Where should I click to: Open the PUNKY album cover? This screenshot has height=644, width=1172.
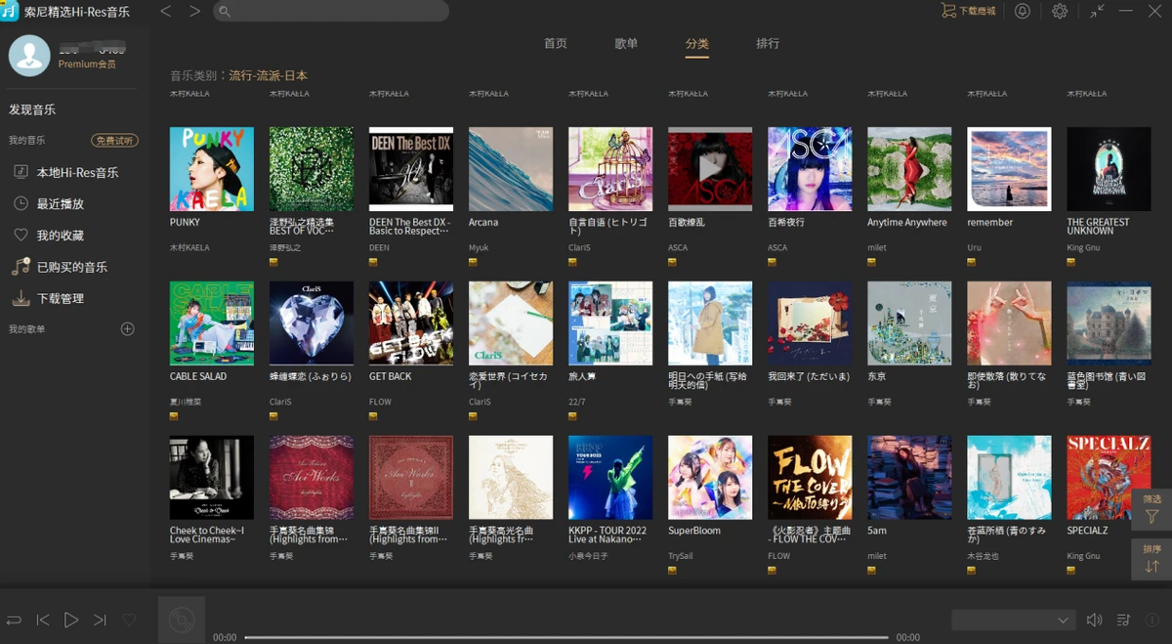212,169
